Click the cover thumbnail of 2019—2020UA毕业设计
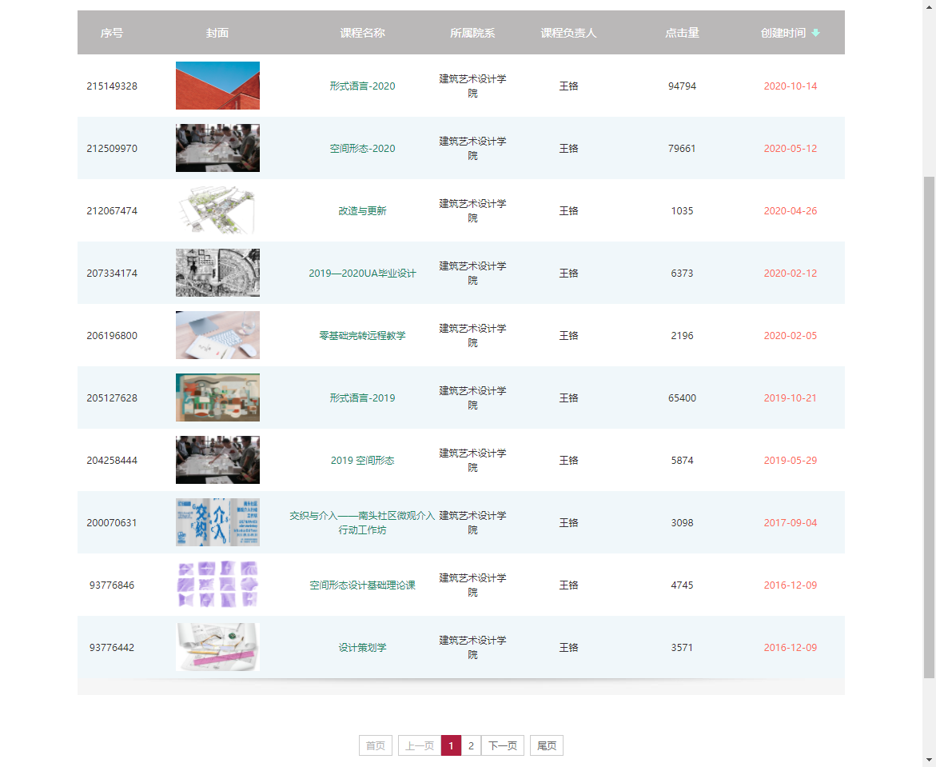The width and height of the screenshot is (936, 767). pos(218,273)
